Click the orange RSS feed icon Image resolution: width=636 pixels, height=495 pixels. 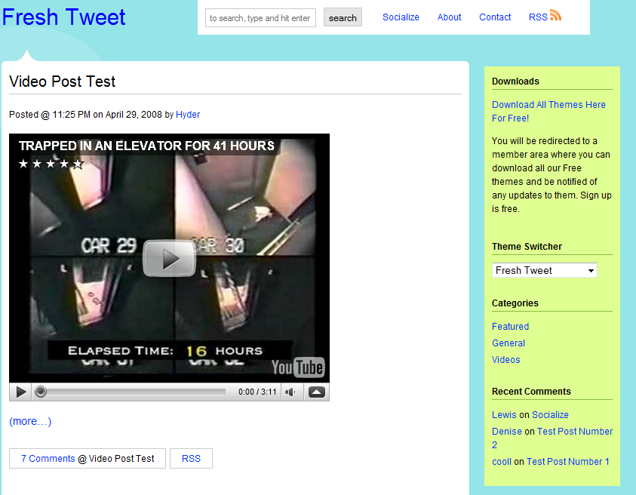[x=555, y=15]
